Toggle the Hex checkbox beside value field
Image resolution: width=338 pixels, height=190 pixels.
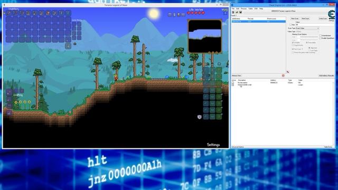pyautogui.click(x=290, y=25)
